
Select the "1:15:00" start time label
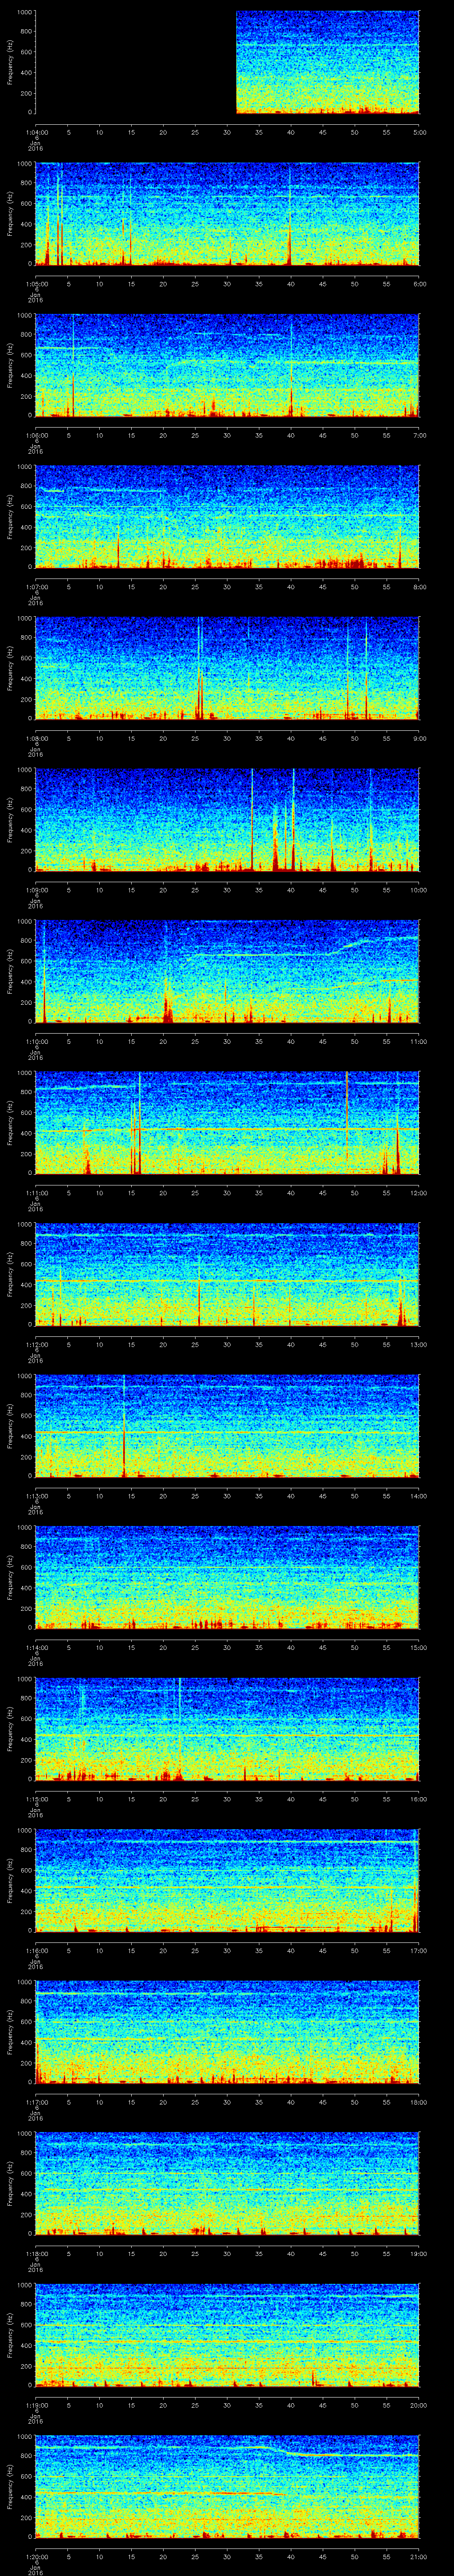pos(36,1799)
